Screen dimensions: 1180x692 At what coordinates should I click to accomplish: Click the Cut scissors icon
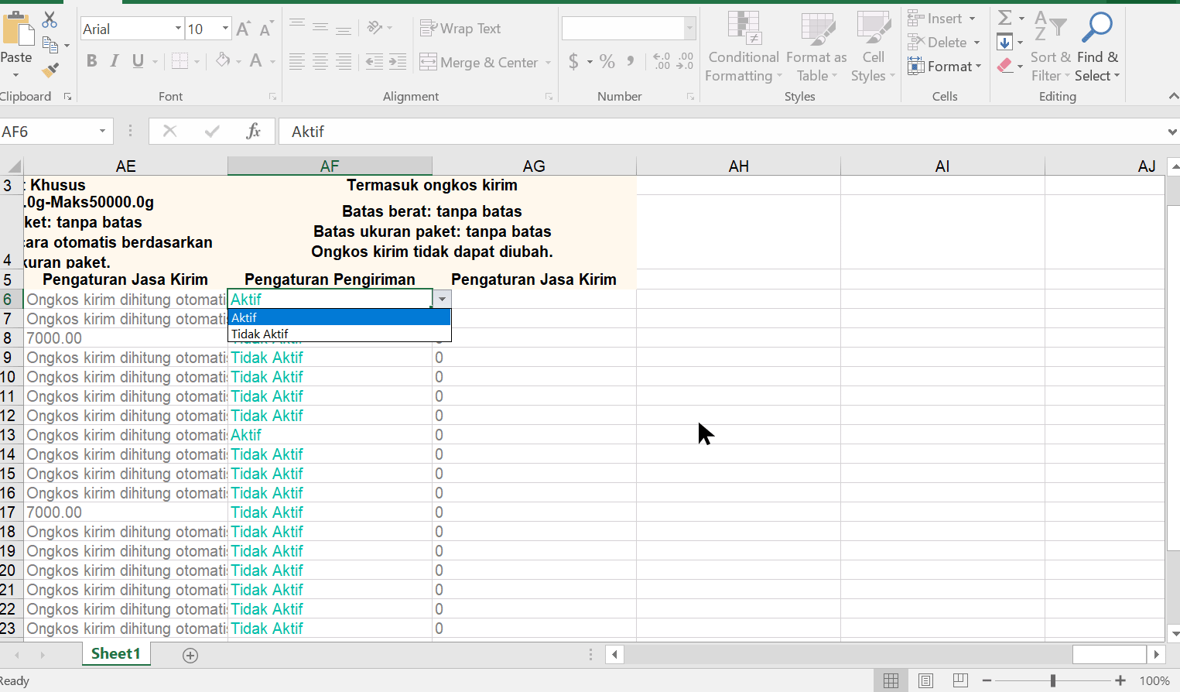[x=50, y=19]
